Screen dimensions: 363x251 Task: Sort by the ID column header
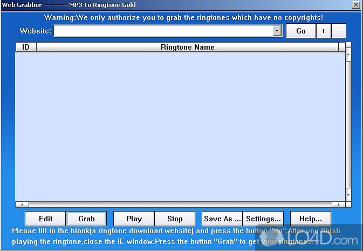[26, 47]
